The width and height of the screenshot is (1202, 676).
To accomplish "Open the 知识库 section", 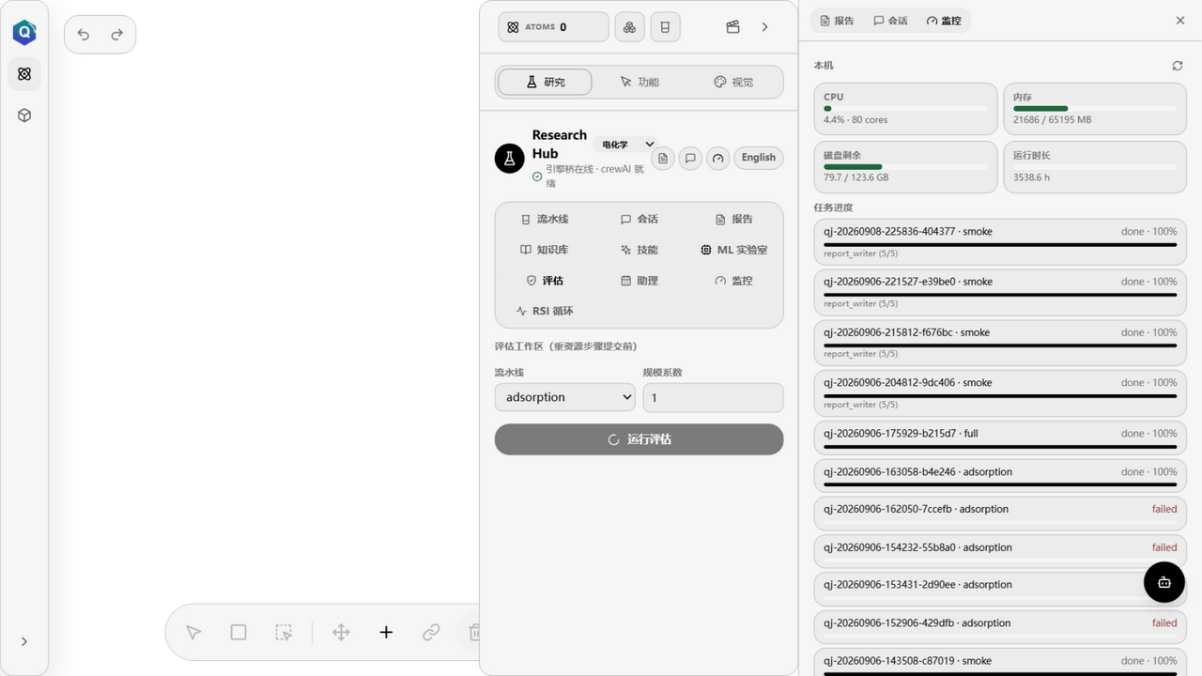I will click(x=545, y=250).
